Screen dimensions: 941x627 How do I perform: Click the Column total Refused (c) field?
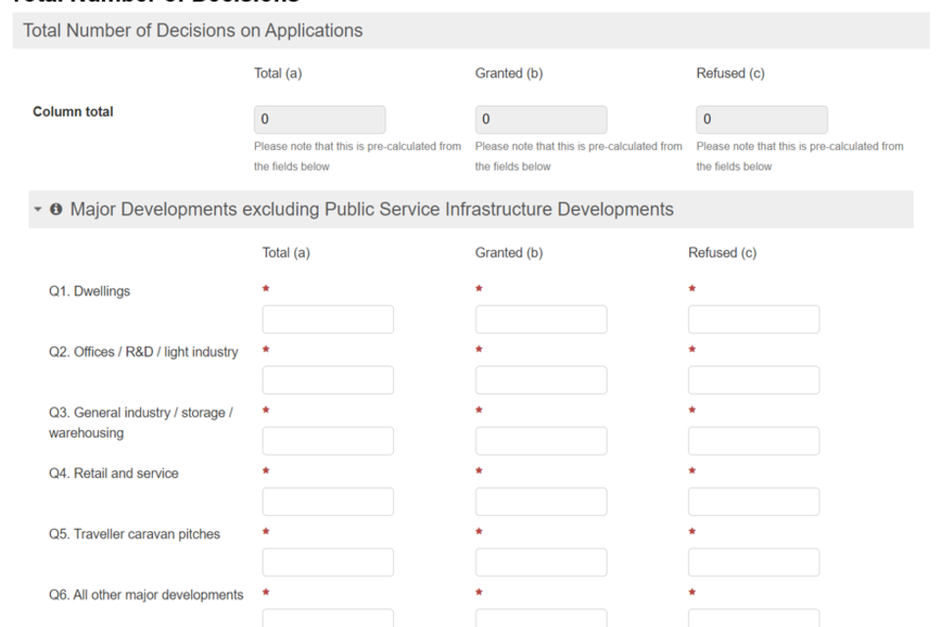click(x=762, y=120)
